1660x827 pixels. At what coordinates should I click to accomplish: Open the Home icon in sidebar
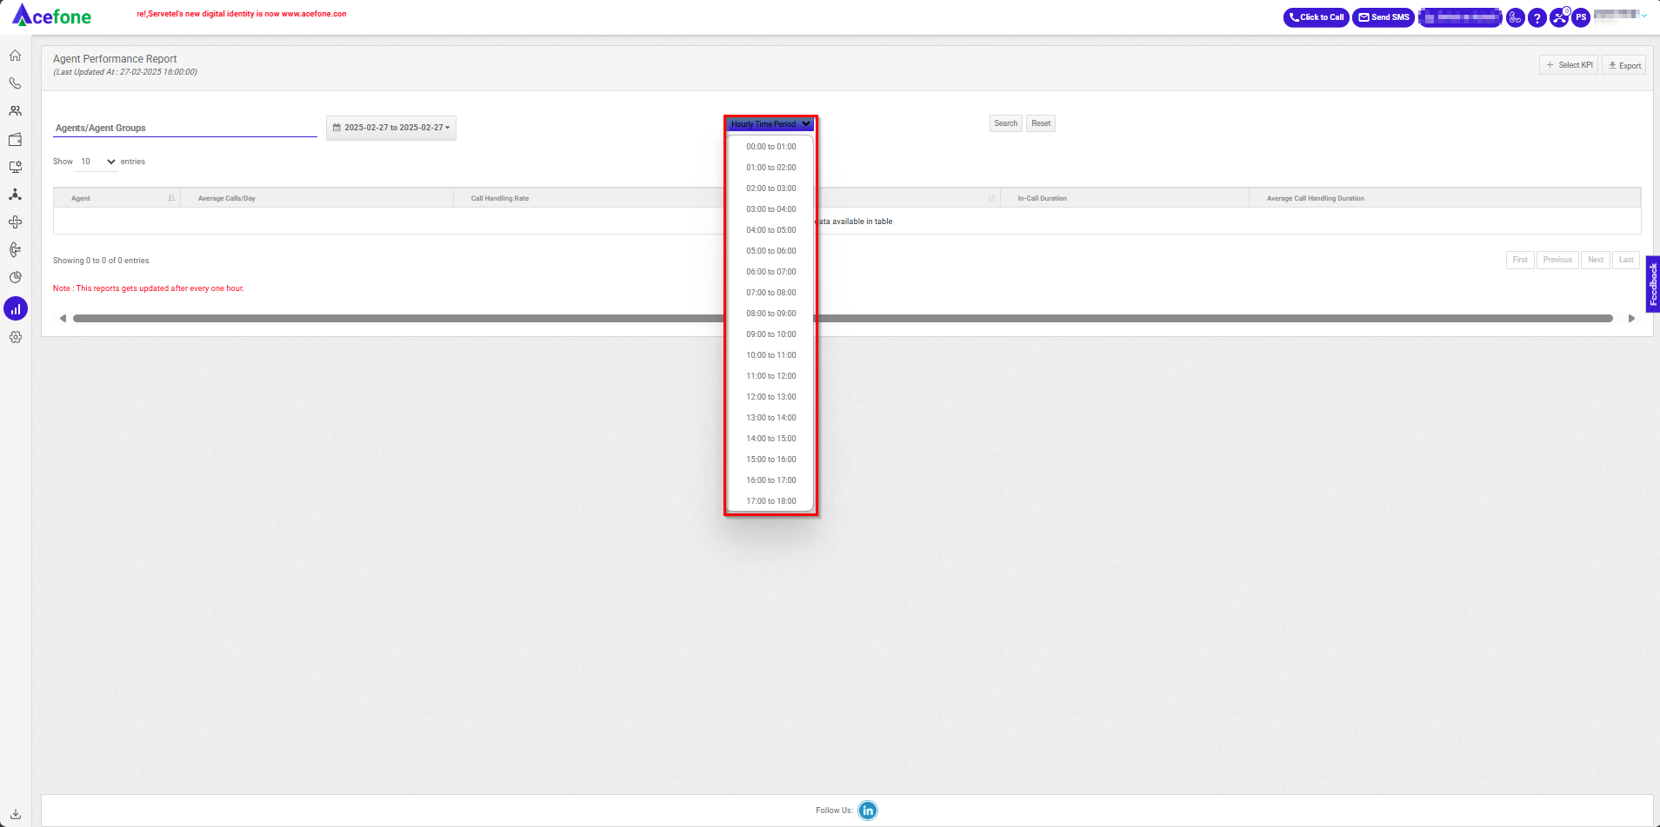[x=15, y=56]
